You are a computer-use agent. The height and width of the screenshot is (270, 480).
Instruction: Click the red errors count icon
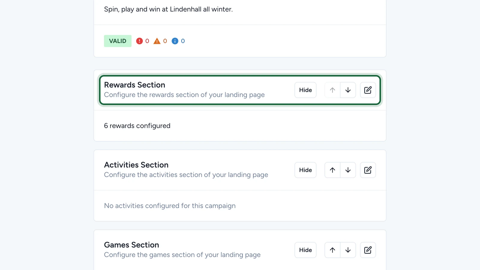pyautogui.click(x=139, y=41)
